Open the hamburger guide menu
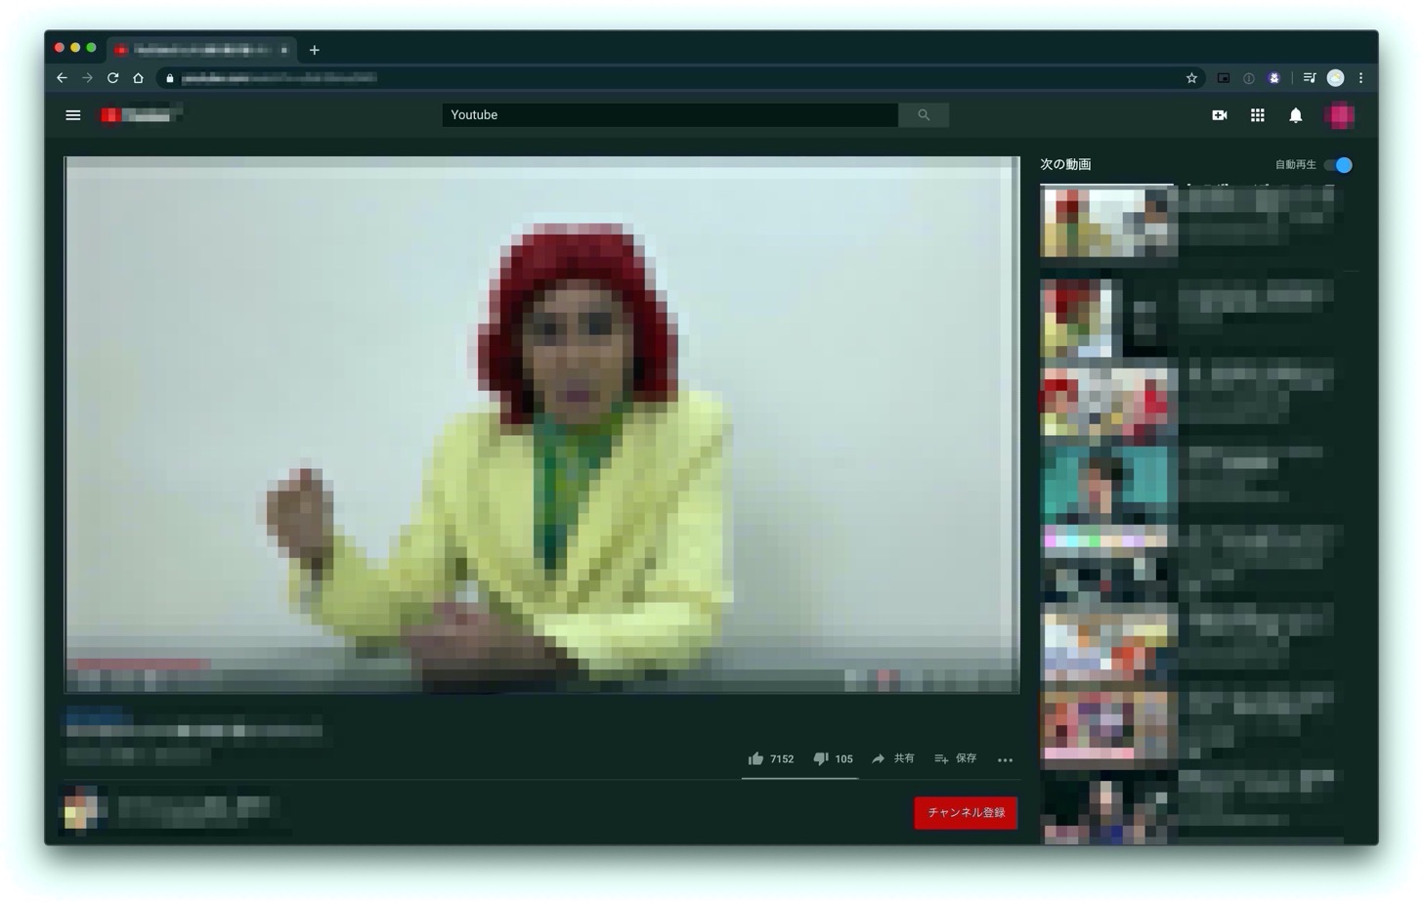Image resolution: width=1423 pixels, height=904 pixels. coord(72,114)
